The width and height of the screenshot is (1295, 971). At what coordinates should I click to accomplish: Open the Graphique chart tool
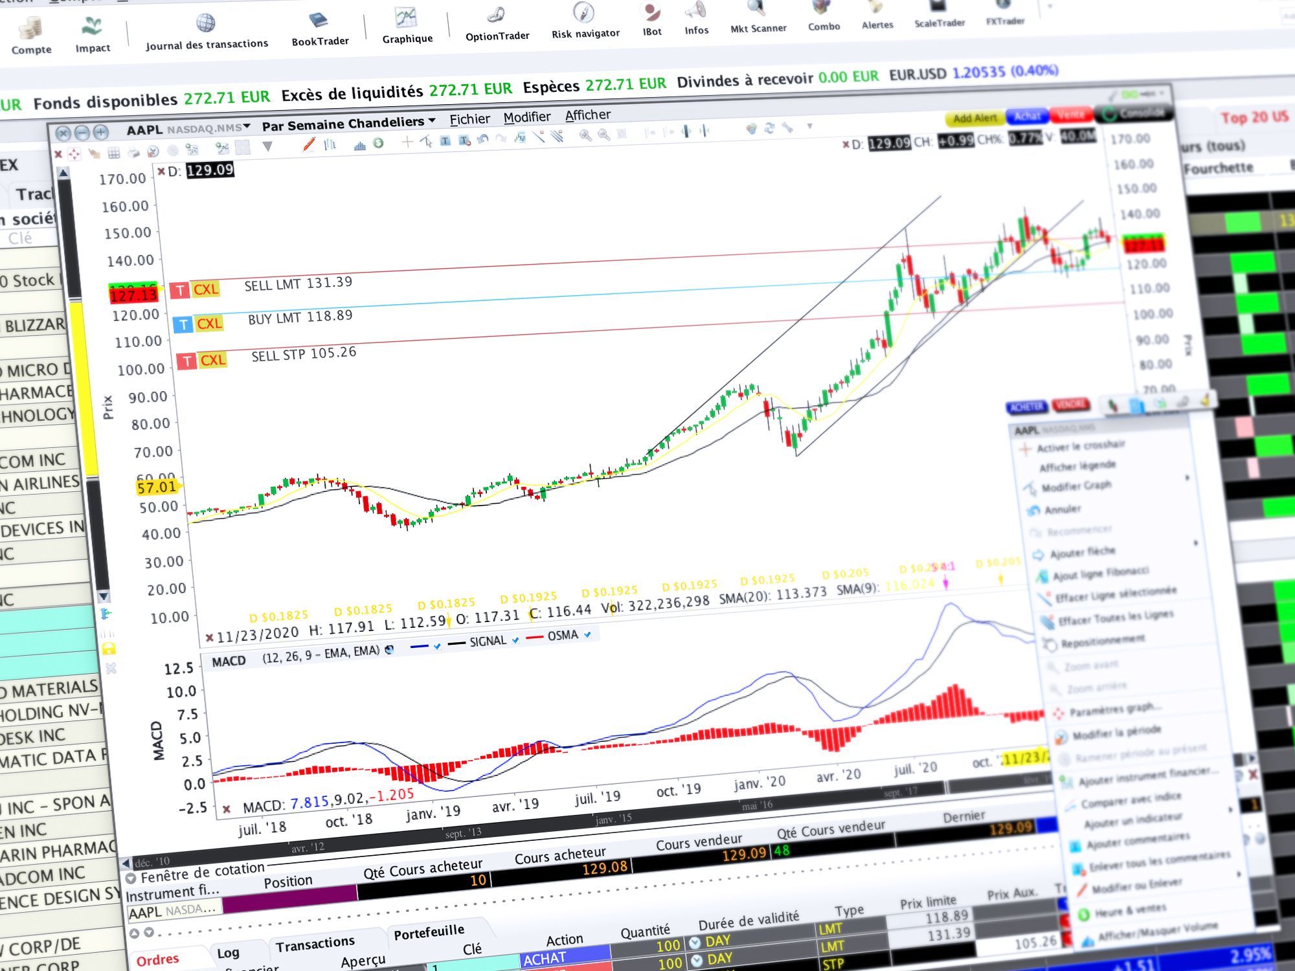pyautogui.click(x=407, y=27)
